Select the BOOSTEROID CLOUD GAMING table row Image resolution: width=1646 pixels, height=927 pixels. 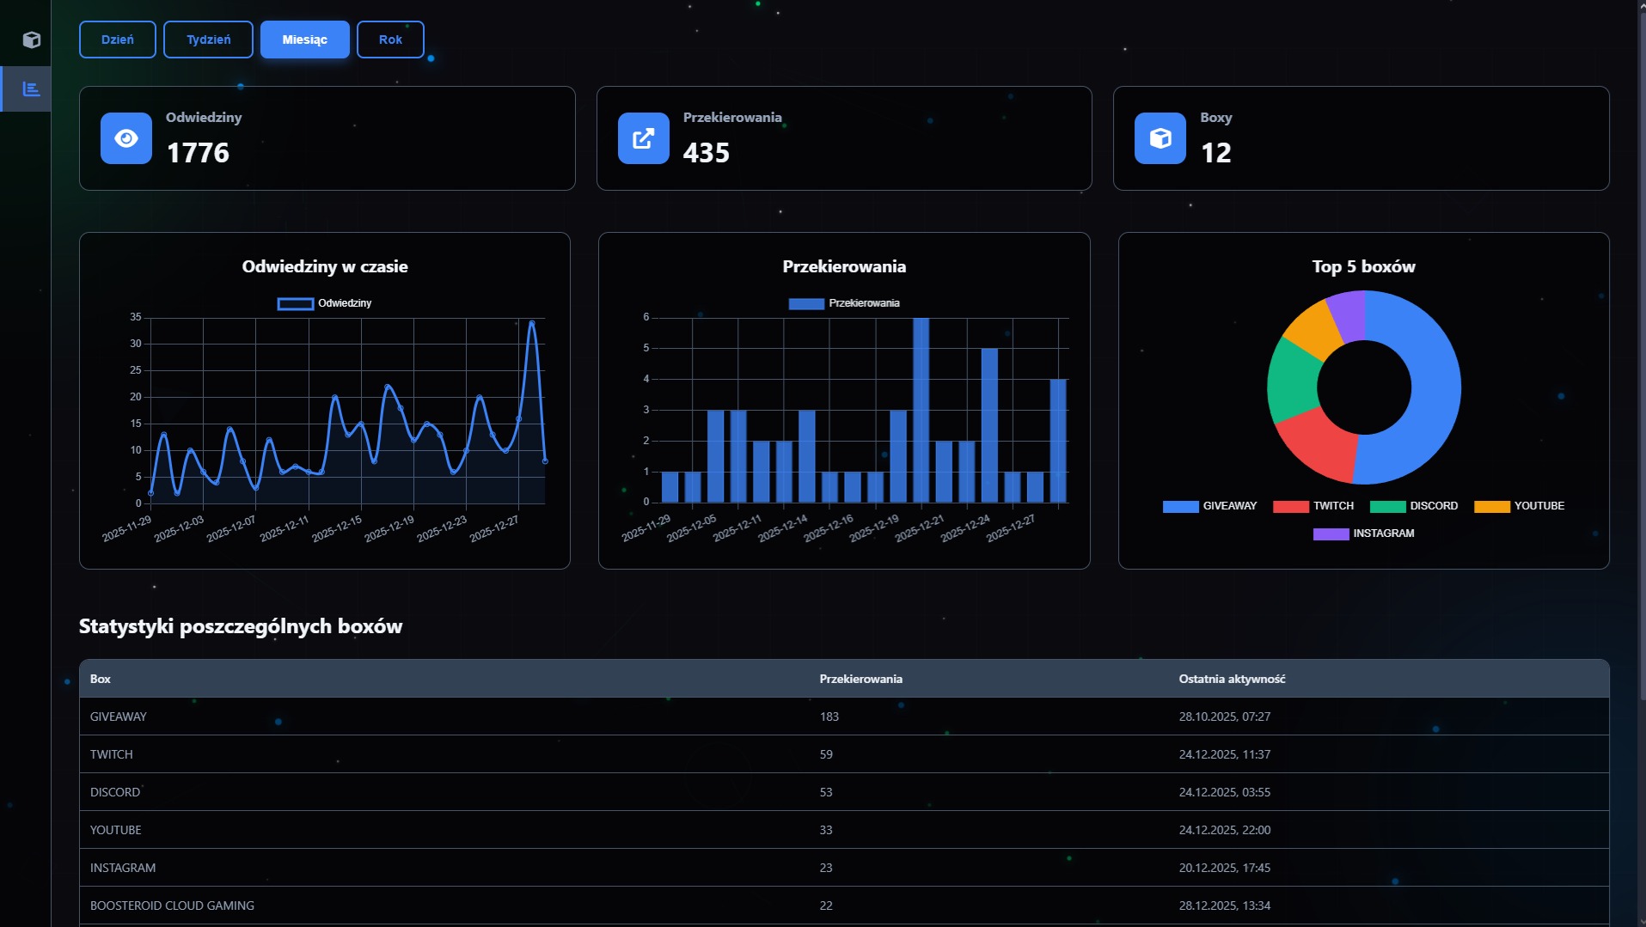[x=172, y=906]
